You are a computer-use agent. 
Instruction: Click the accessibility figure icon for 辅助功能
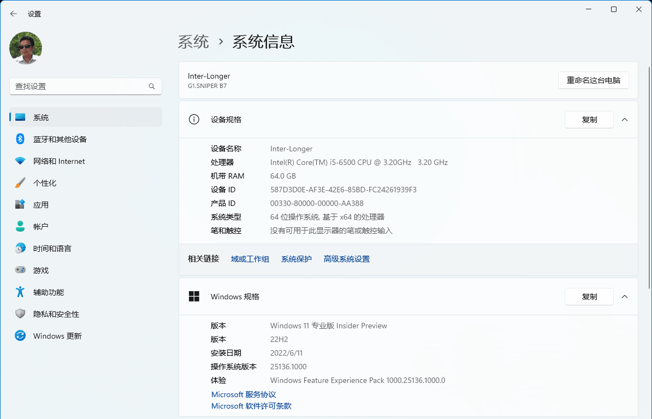(x=20, y=292)
